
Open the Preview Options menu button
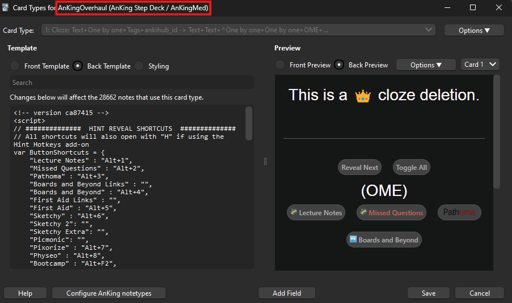426,65
